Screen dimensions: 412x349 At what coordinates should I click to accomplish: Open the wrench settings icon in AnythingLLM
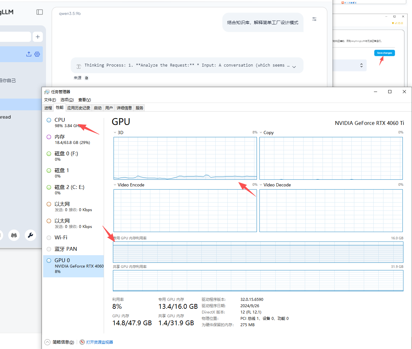tap(30, 235)
